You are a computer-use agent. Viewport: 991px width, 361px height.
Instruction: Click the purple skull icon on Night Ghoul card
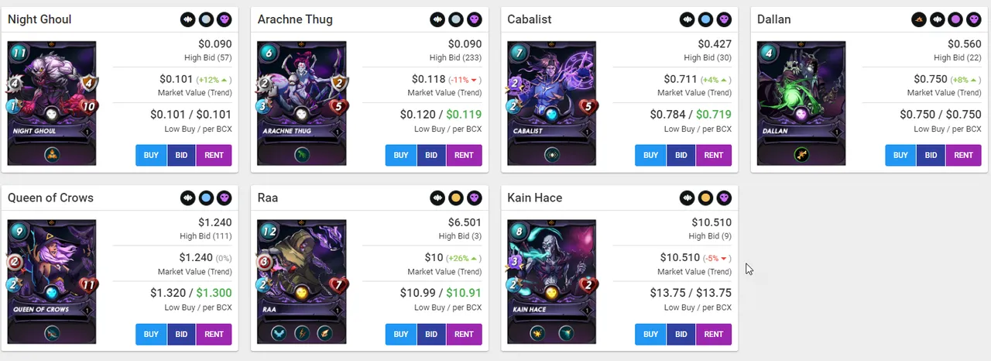click(x=225, y=19)
